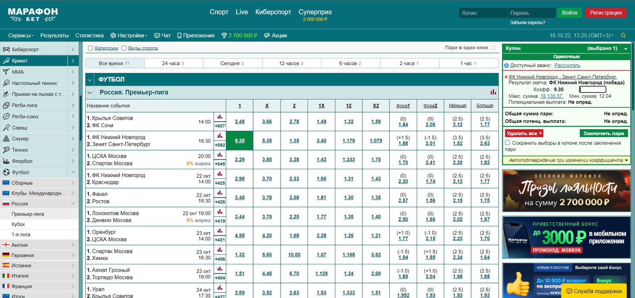Open stats icon for Оренбург – ЦСКА Москва
The image size is (635, 298).
tap(220, 231)
